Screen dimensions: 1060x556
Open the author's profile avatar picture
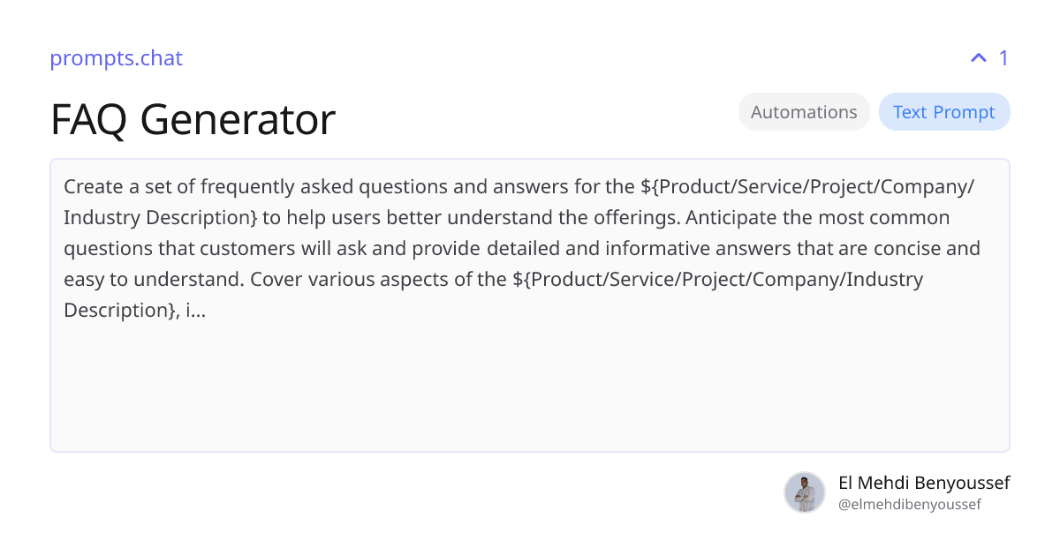click(x=805, y=492)
